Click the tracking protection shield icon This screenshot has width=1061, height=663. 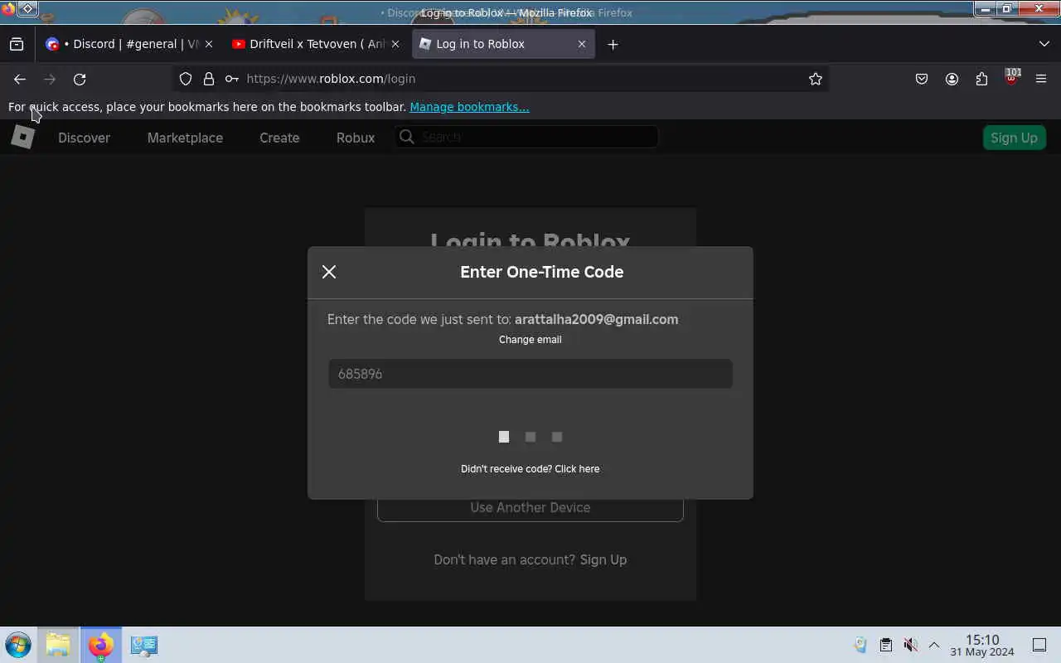tap(186, 79)
